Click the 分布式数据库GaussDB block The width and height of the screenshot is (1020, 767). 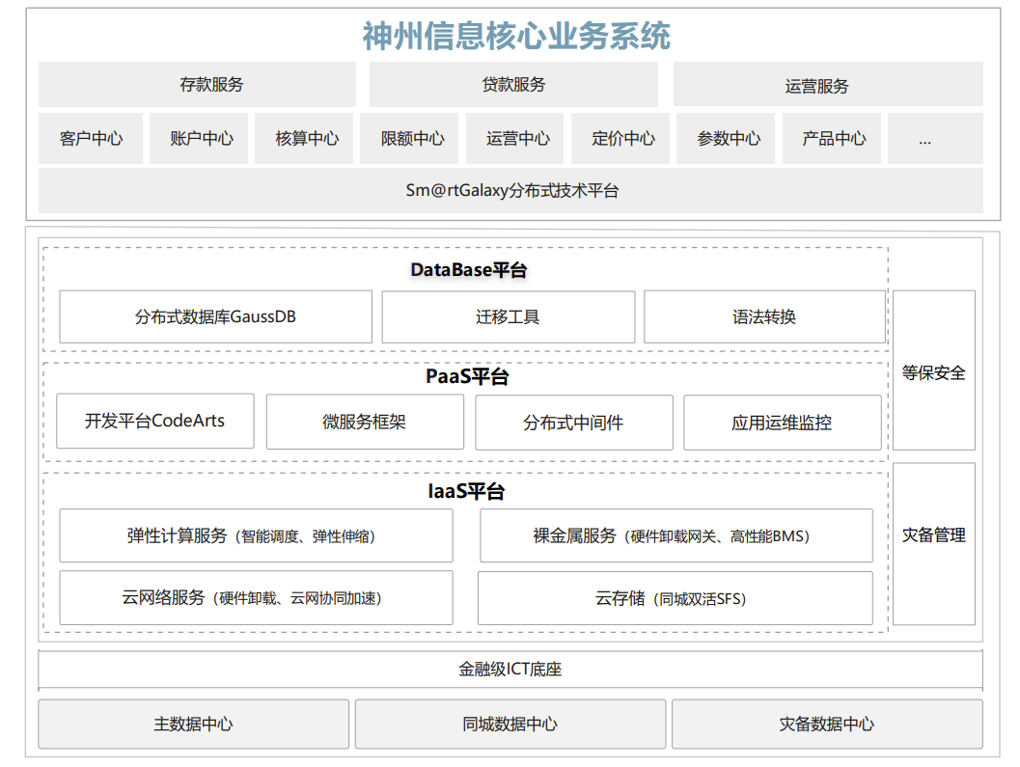pos(216,316)
